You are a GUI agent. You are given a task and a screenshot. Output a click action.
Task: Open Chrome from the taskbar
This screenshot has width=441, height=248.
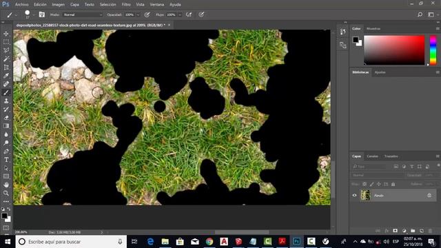209,242
